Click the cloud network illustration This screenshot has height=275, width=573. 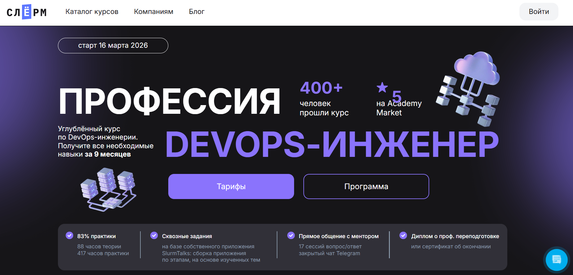coord(468,89)
